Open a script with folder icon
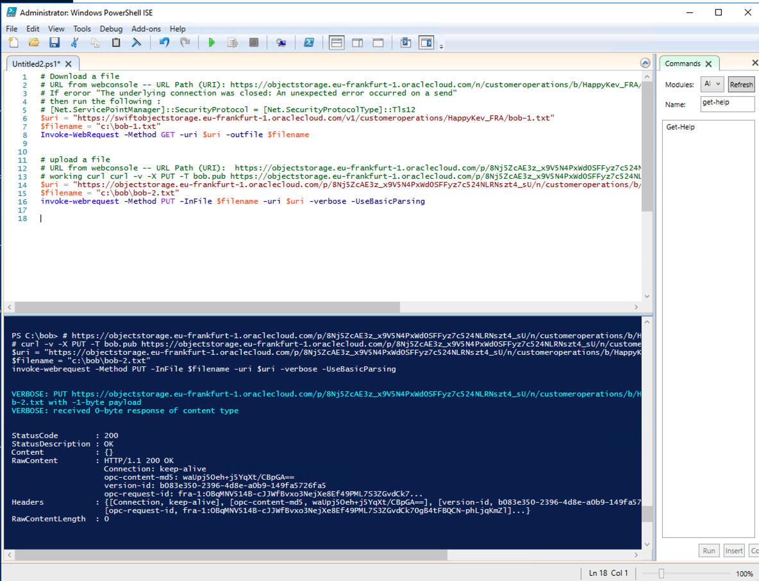The image size is (759, 581). click(34, 42)
